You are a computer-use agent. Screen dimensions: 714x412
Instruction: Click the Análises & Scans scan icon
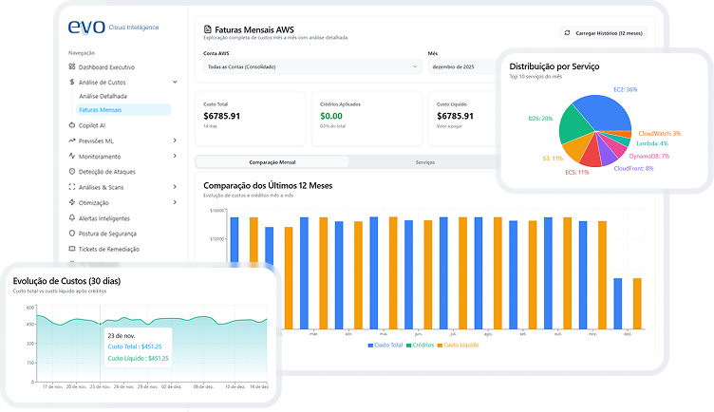click(x=72, y=187)
